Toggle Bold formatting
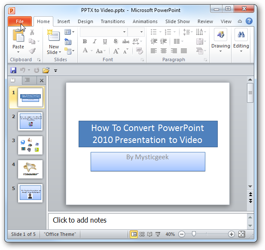265x250 pixels. tap(85, 41)
